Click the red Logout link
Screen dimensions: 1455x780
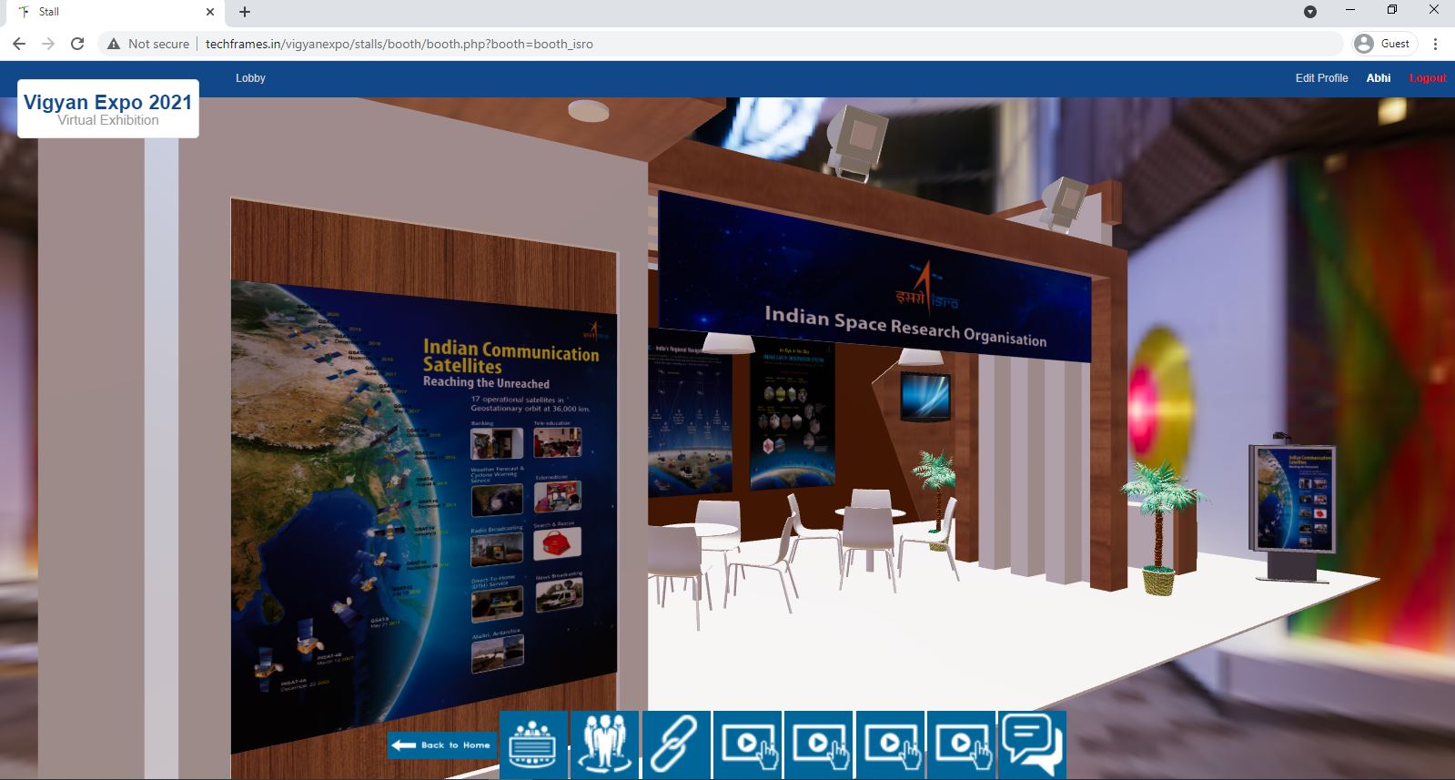coord(1427,78)
